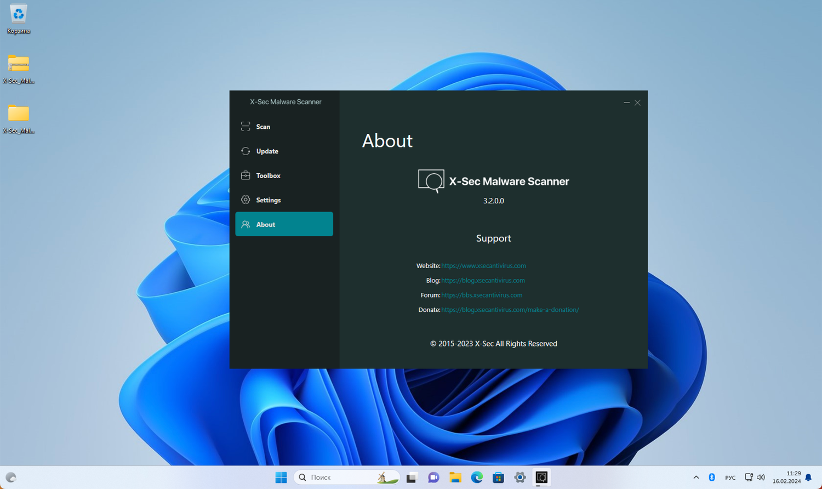The image size is (822, 489).
Task: Open Microsoft Store from the taskbar
Action: tap(498, 477)
